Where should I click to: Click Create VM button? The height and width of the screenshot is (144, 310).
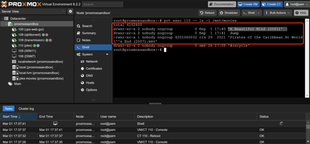pyautogui.click(x=248, y=4)
